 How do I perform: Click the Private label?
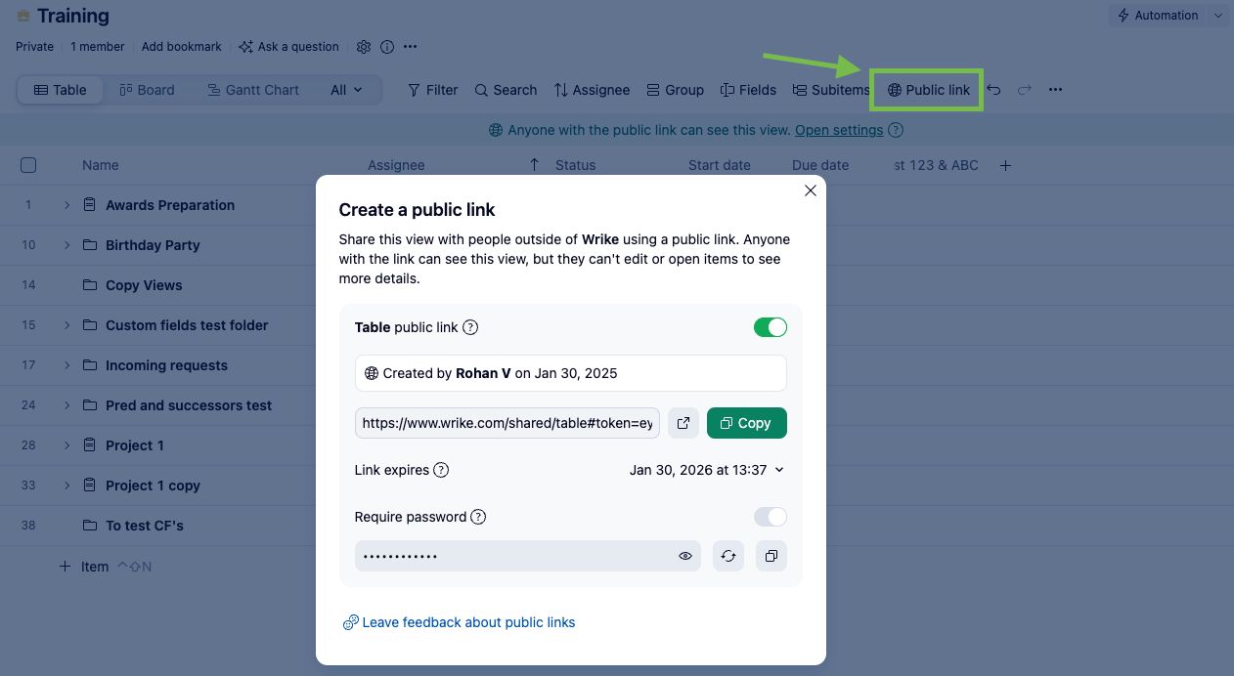35,47
